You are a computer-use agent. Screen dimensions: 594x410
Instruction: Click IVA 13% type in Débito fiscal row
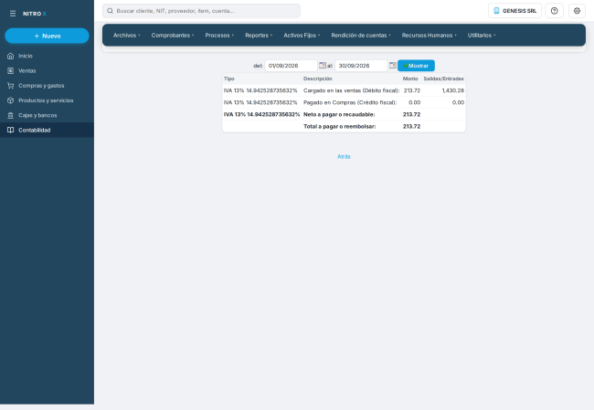pyautogui.click(x=260, y=90)
